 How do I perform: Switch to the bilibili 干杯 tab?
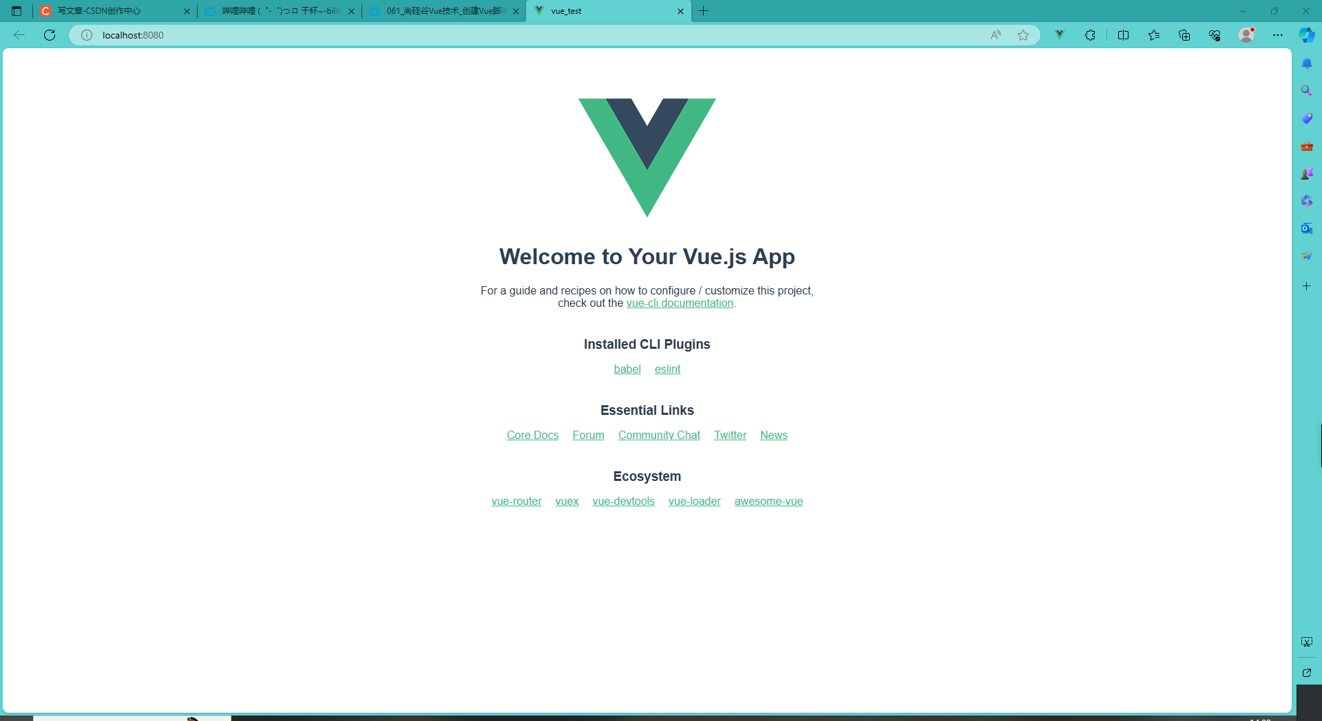tap(280, 11)
